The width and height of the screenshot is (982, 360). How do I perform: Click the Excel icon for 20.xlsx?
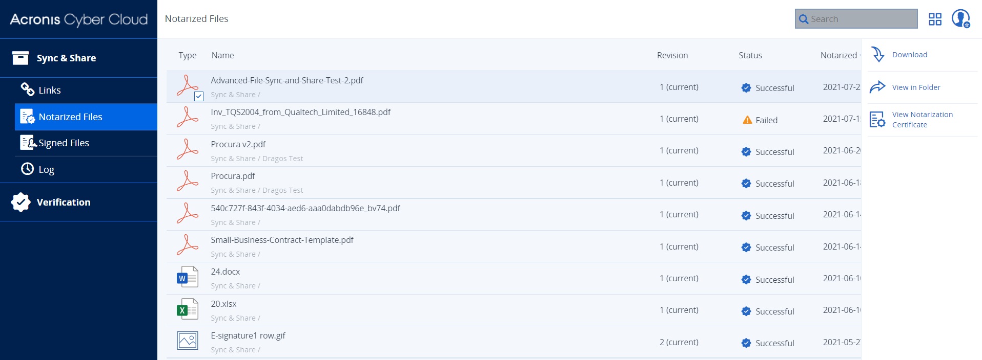pos(187,310)
